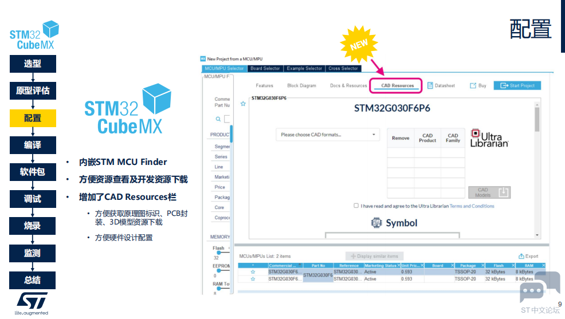
Task: Sort by the Commercial column header arrow
Action: (300, 265)
